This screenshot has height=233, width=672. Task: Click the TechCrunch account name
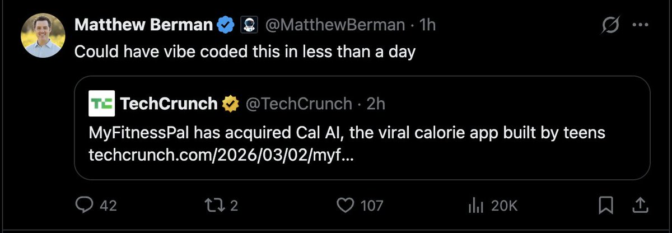(169, 104)
